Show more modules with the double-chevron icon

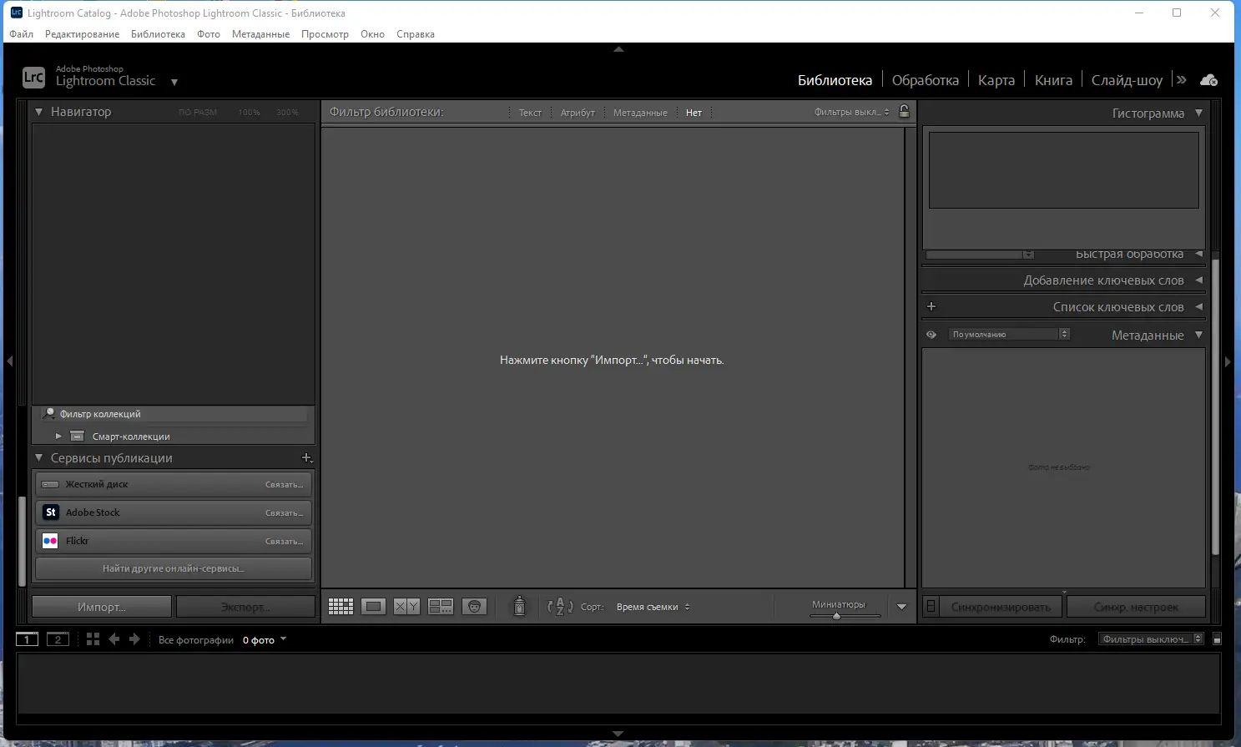coord(1181,80)
